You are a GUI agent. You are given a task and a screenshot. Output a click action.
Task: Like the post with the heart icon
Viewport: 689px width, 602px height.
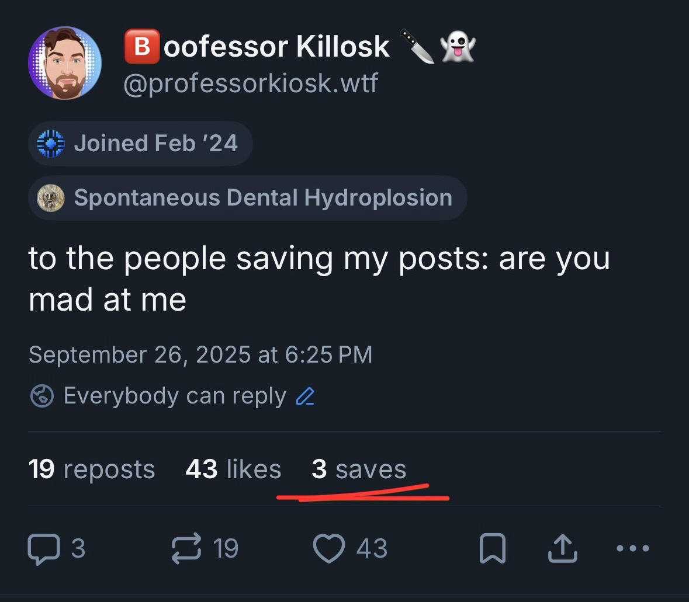click(x=328, y=549)
